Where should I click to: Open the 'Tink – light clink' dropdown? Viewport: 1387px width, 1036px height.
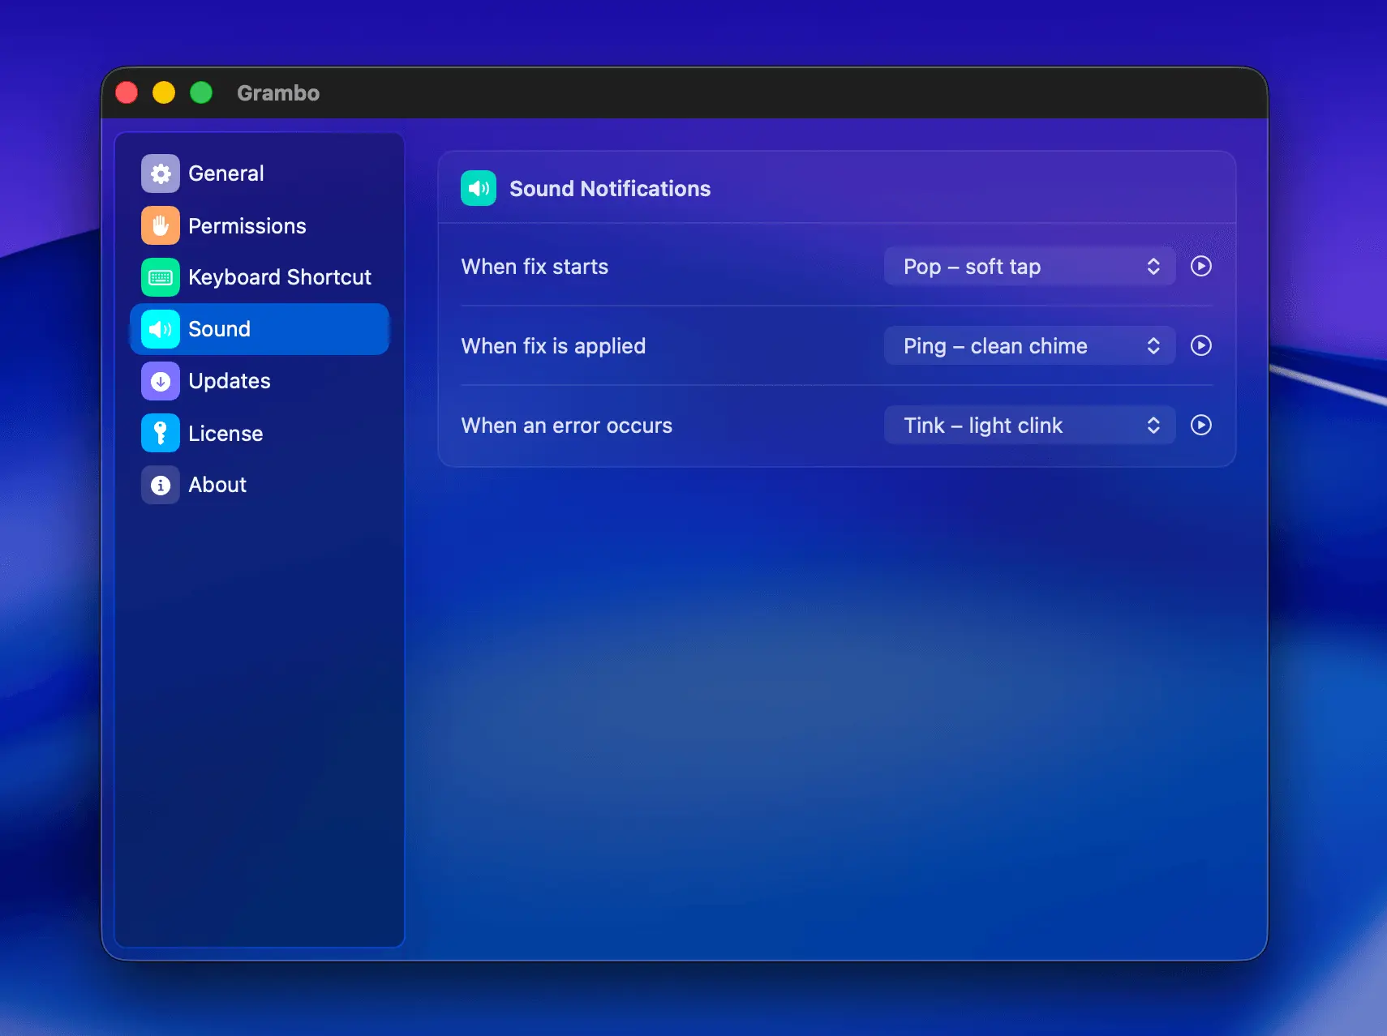pyautogui.click(x=1029, y=425)
